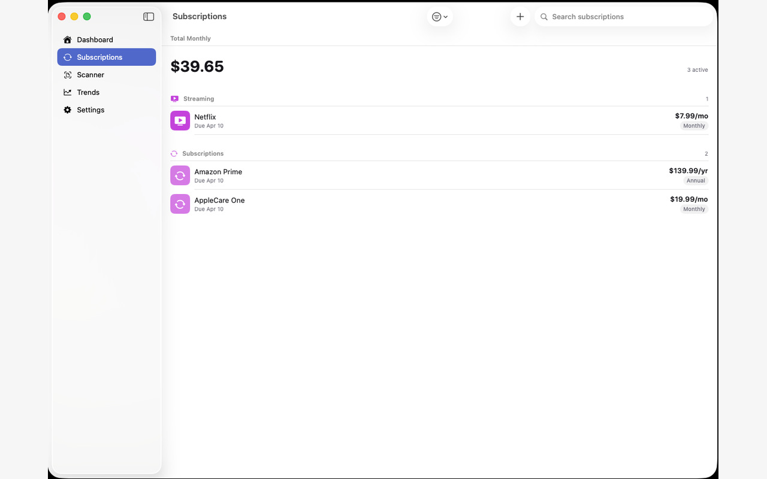Click the Subscriptions sync icon in sidebar
The width and height of the screenshot is (767, 479).
coord(68,57)
